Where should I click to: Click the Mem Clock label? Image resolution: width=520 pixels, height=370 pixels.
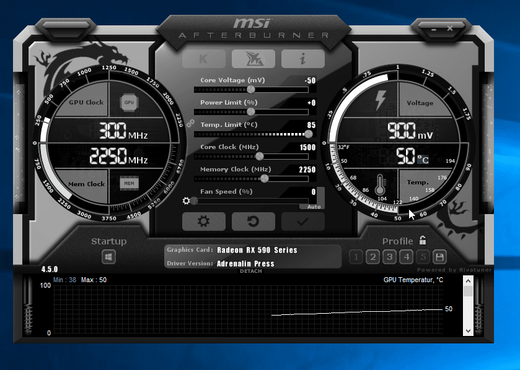[87, 184]
